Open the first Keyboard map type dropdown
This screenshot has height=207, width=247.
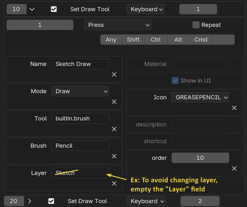pyautogui.click(x=146, y=9)
